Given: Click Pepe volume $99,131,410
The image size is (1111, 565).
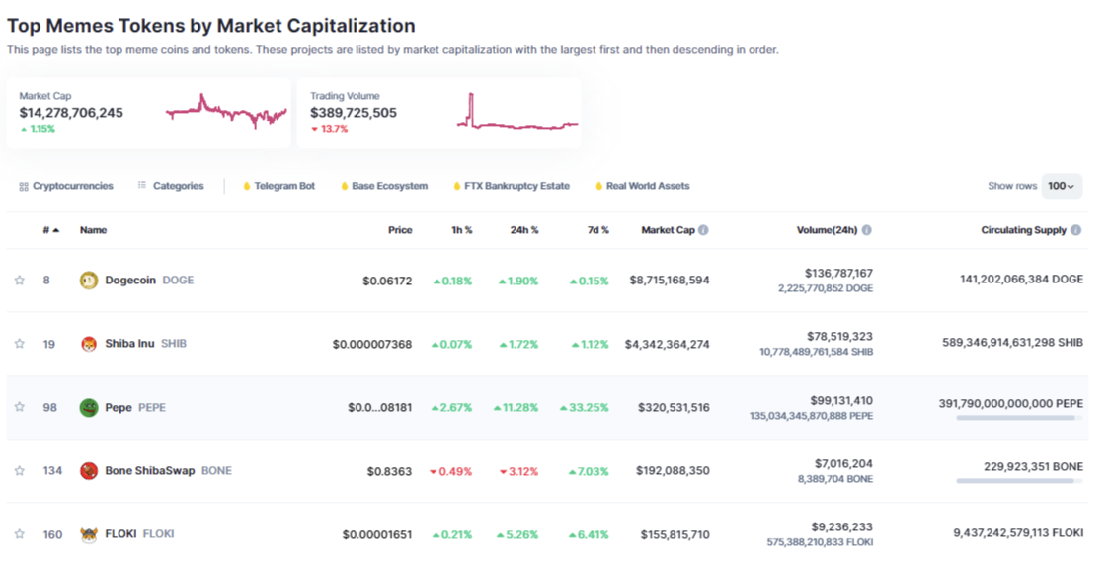Looking at the screenshot, I should coord(841,400).
